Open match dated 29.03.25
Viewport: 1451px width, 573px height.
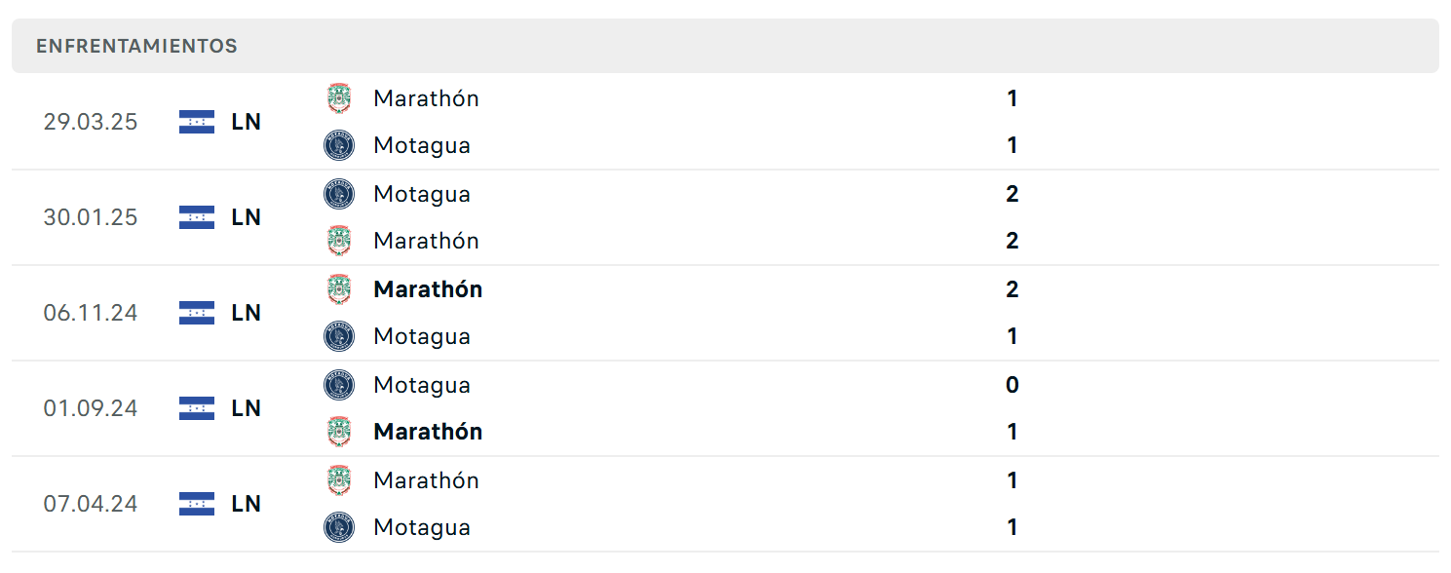[x=725, y=122]
